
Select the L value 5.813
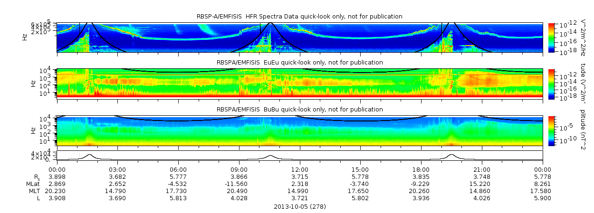coord(178,198)
